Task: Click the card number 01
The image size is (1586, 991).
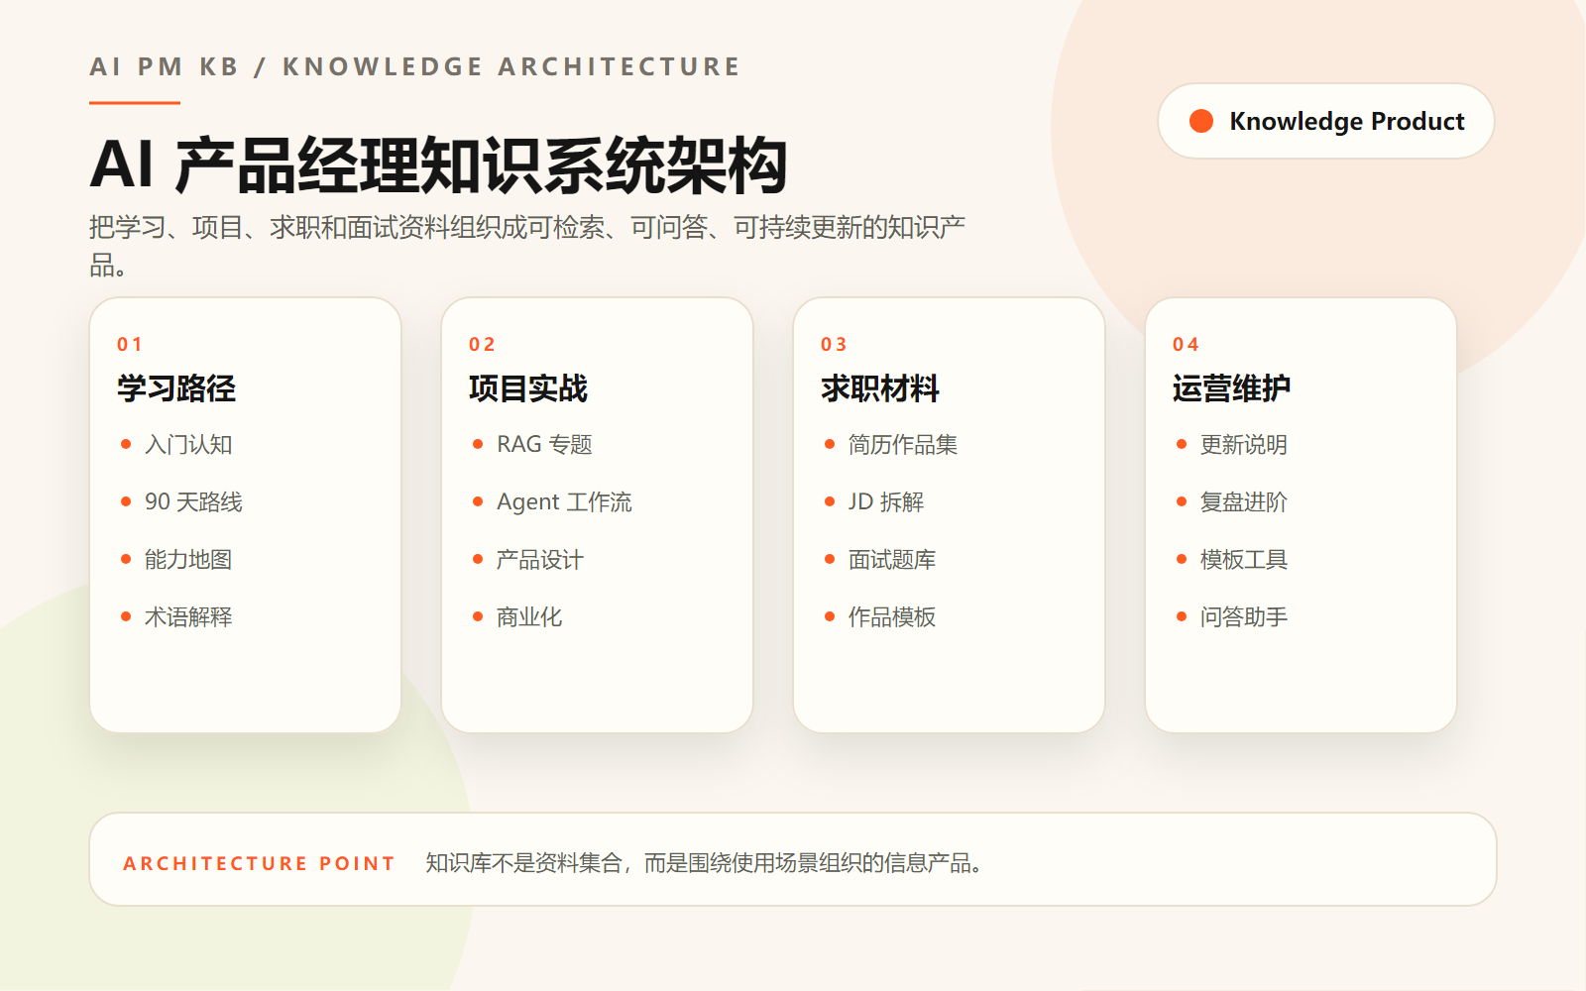Action: (x=130, y=345)
